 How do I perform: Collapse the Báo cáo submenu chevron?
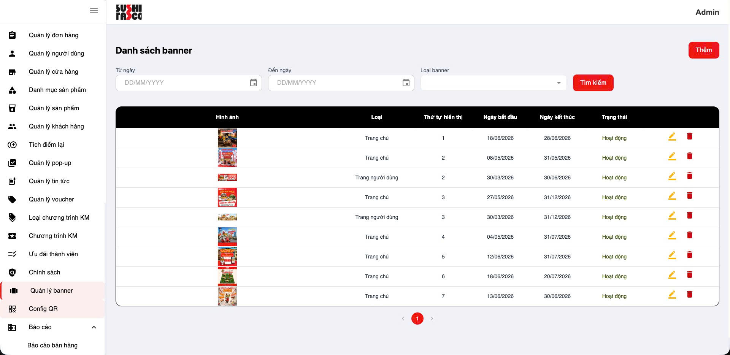click(x=94, y=327)
